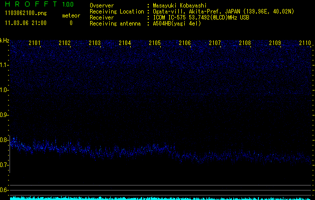Click the HROFFT 1.0.0 title text

pyautogui.click(x=38, y=4)
